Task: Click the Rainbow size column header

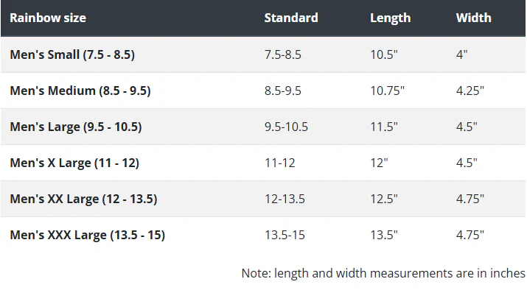Action: tap(48, 18)
